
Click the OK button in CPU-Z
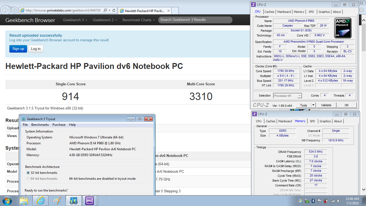tap(346, 105)
